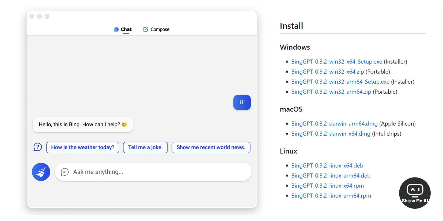Get BingGPT darwin-x64.dmg for Intel chips
Image resolution: width=443 pixels, height=221 pixels.
(331, 134)
